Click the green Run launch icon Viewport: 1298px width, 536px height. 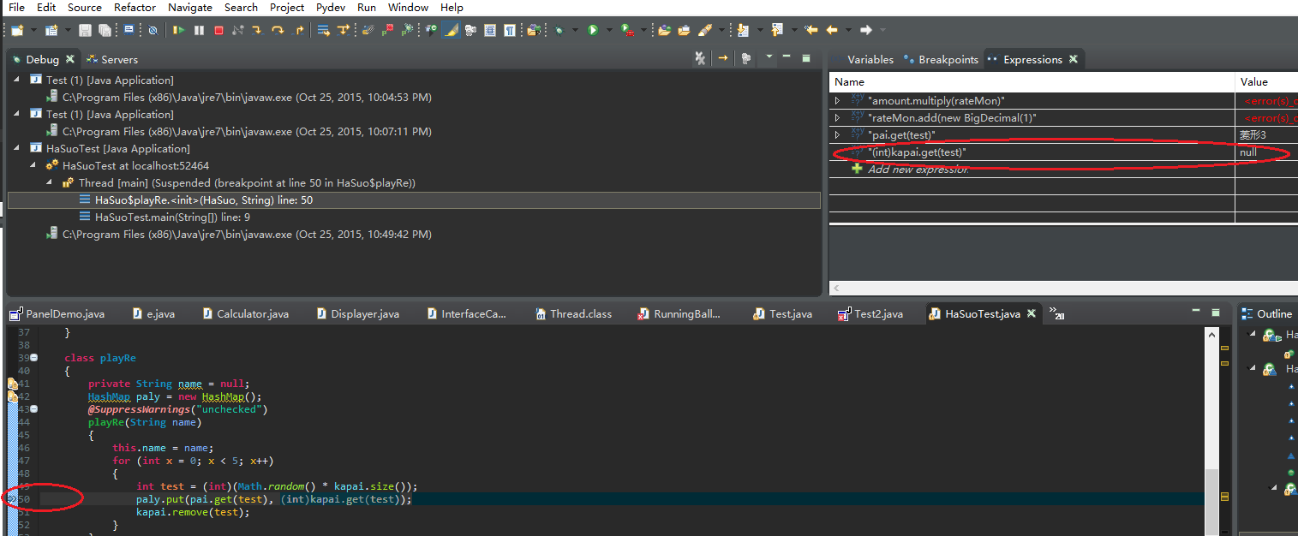(x=592, y=30)
